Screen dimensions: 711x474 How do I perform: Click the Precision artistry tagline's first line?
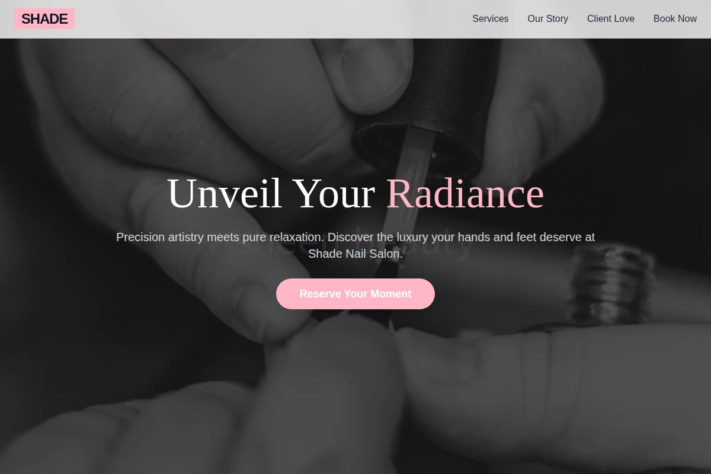(x=355, y=237)
